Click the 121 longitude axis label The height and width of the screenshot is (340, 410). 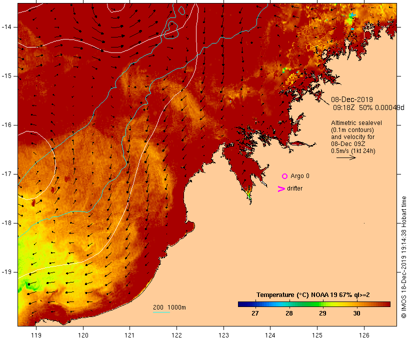pyautogui.click(x=129, y=335)
